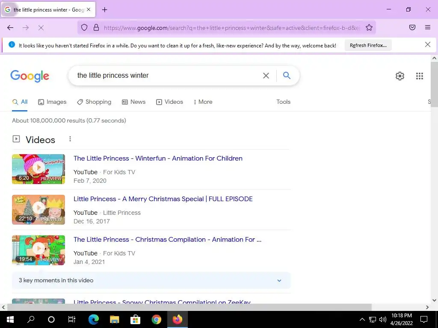Open A Merry Christmas Special link
The width and height of the screenshot is (438, 328).
click(163, 199)
